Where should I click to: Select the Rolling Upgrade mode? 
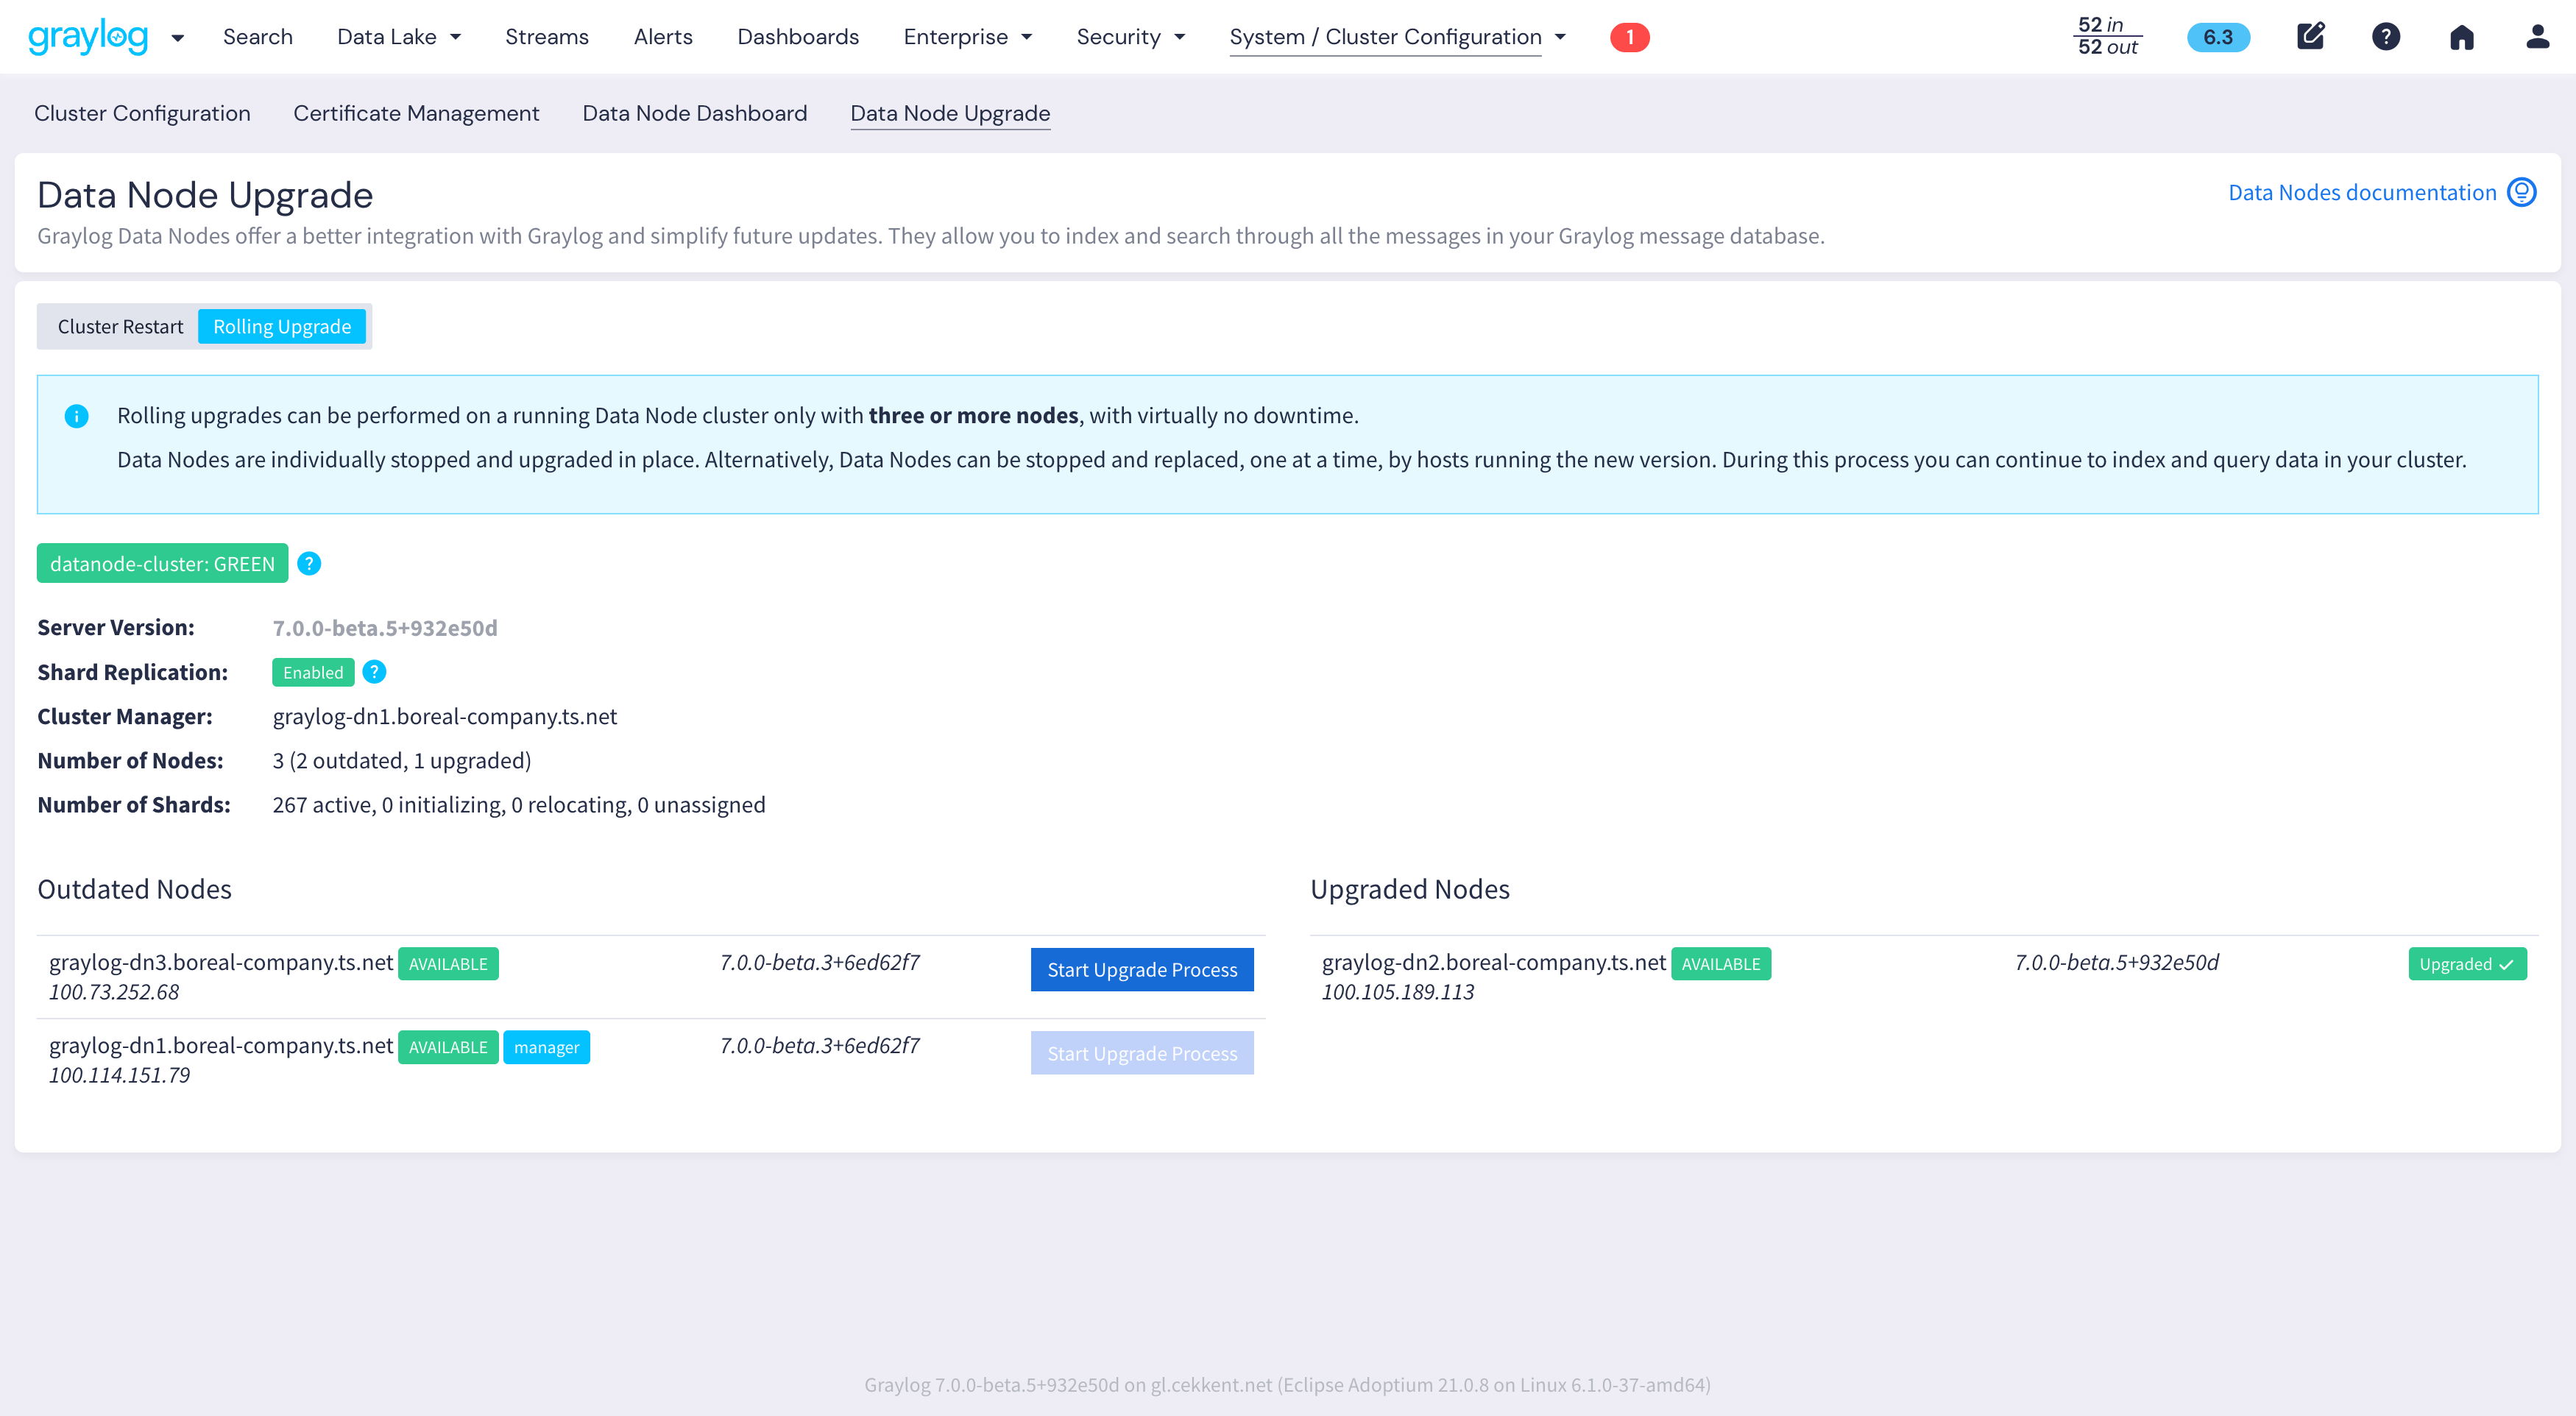282,327
